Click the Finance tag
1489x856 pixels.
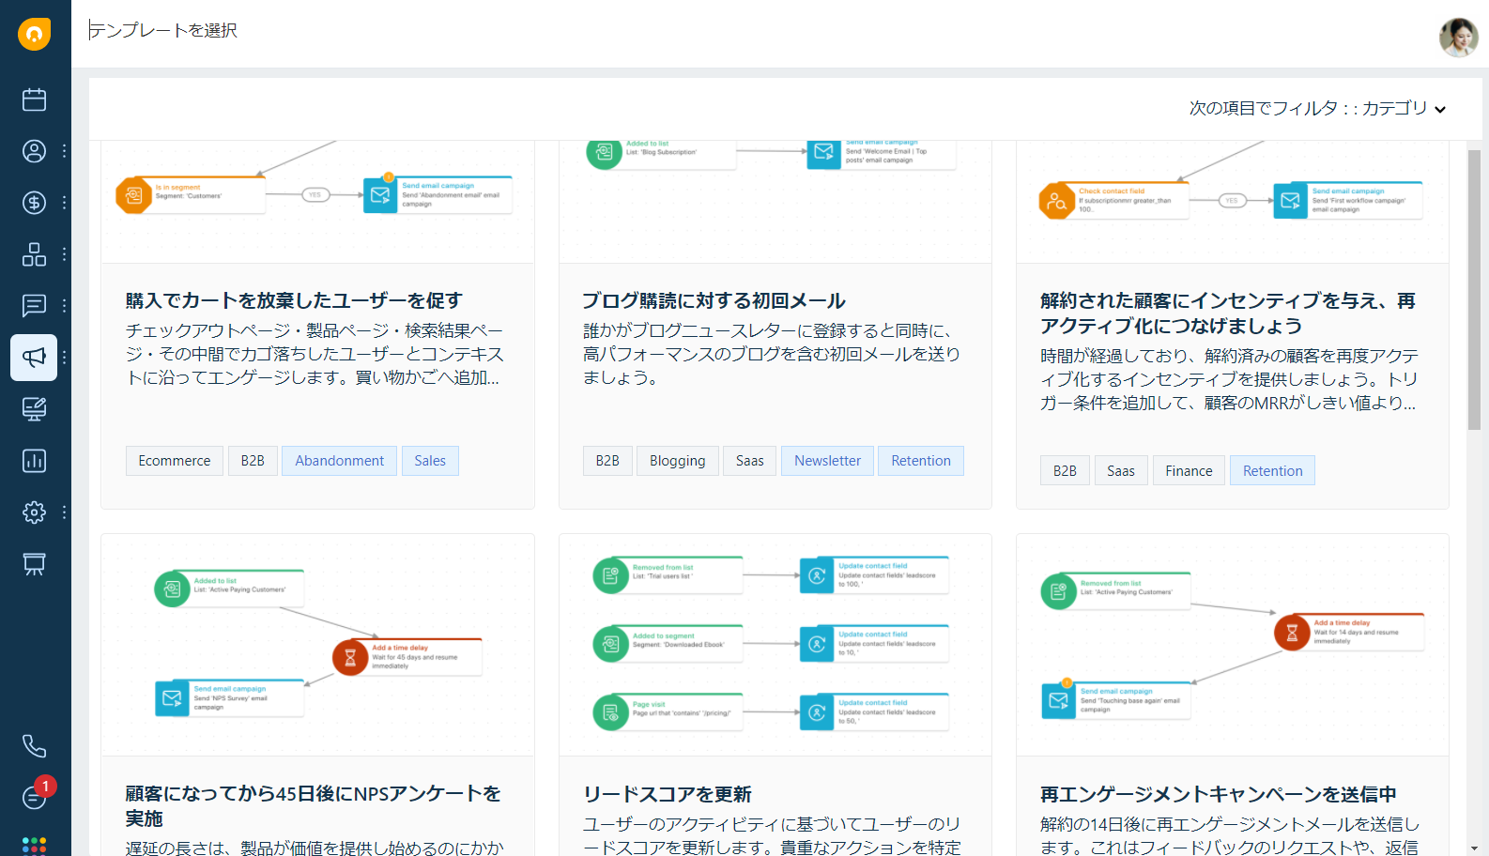(1190, 471)
